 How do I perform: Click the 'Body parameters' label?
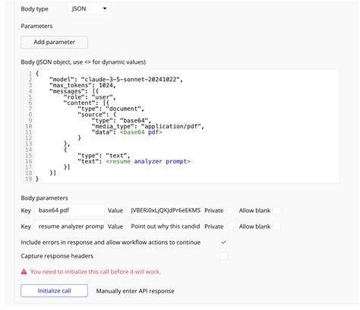[x=44, y=198]
